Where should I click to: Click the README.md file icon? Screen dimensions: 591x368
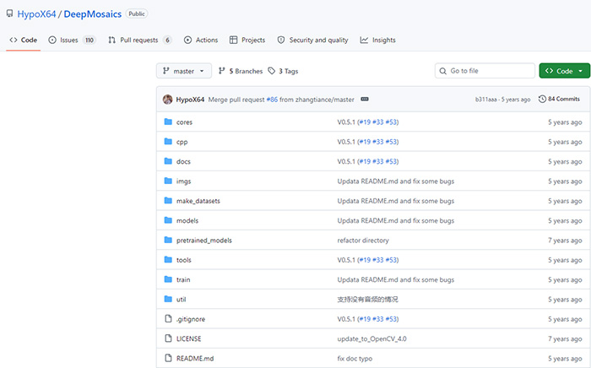click(x=169, y=358)
